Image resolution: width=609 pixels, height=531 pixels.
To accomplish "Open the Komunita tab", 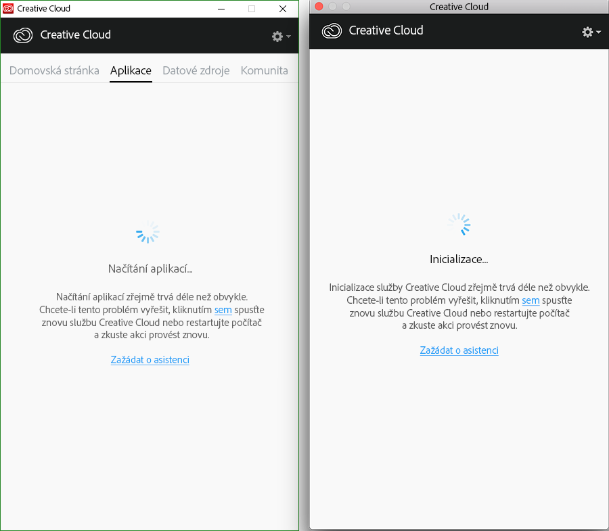I will 264,70.
